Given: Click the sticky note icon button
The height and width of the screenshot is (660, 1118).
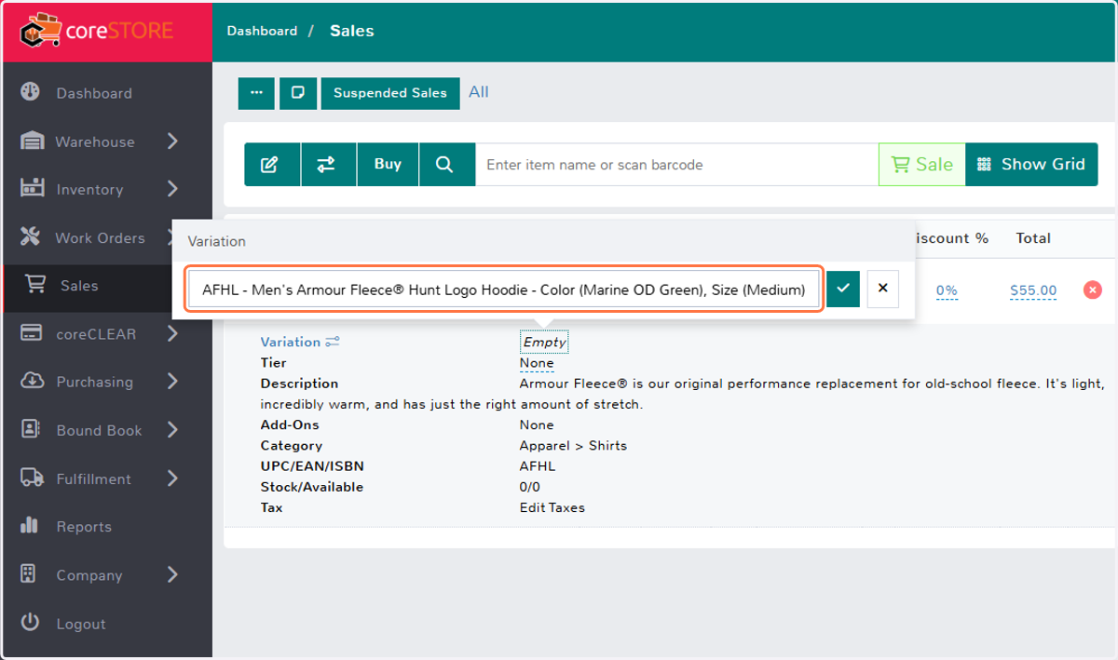Looking at the screenshot, I should tap(298, 93).
